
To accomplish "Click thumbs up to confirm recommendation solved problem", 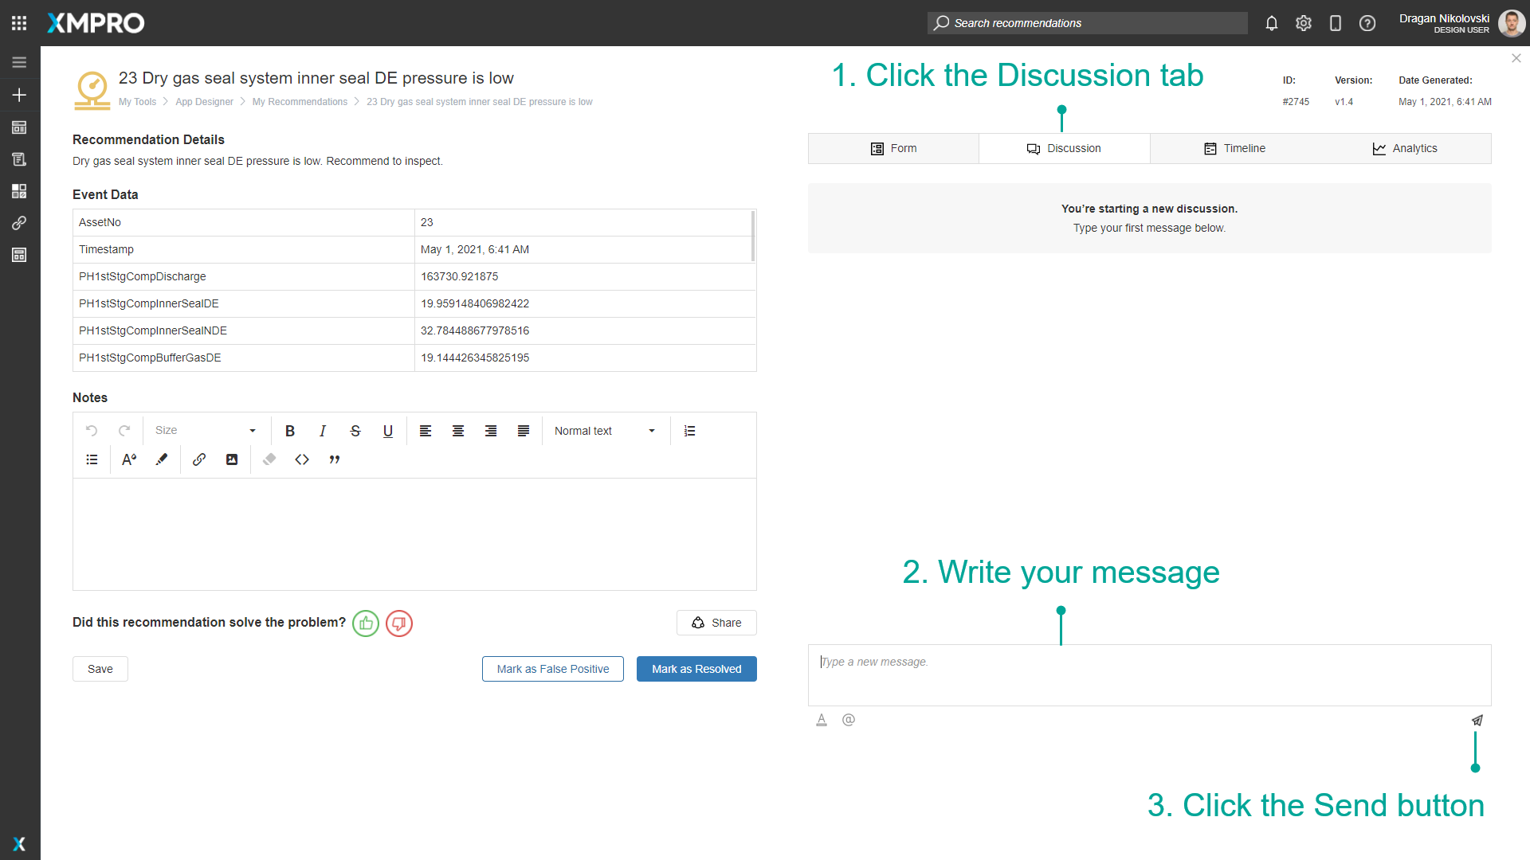I will (366, 623).
